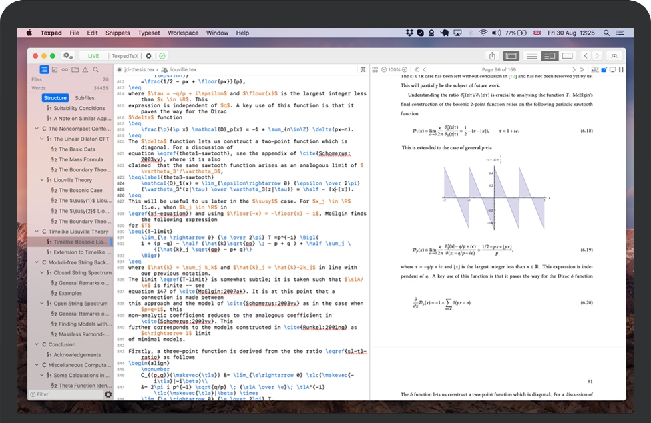Show the warnings triangle sidebar view
Image resolution: width=651 pixels, height=423 pixels.
point(85,69)
